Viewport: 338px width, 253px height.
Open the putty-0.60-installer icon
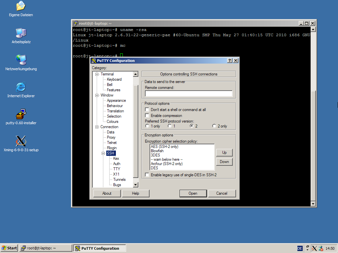21,114
